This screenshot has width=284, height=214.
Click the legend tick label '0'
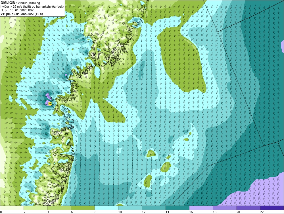pyautogui.click(x=1, y=212)
